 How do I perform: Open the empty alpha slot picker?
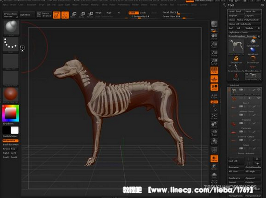coord(11,61)
